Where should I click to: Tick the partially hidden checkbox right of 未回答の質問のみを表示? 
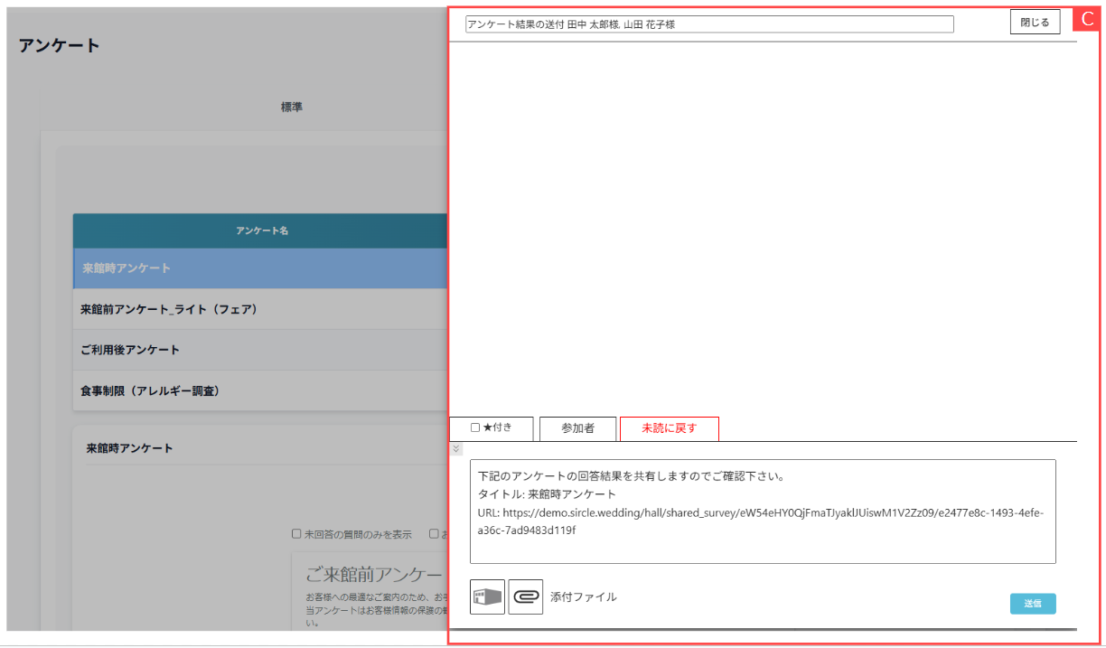coord(435,534)
